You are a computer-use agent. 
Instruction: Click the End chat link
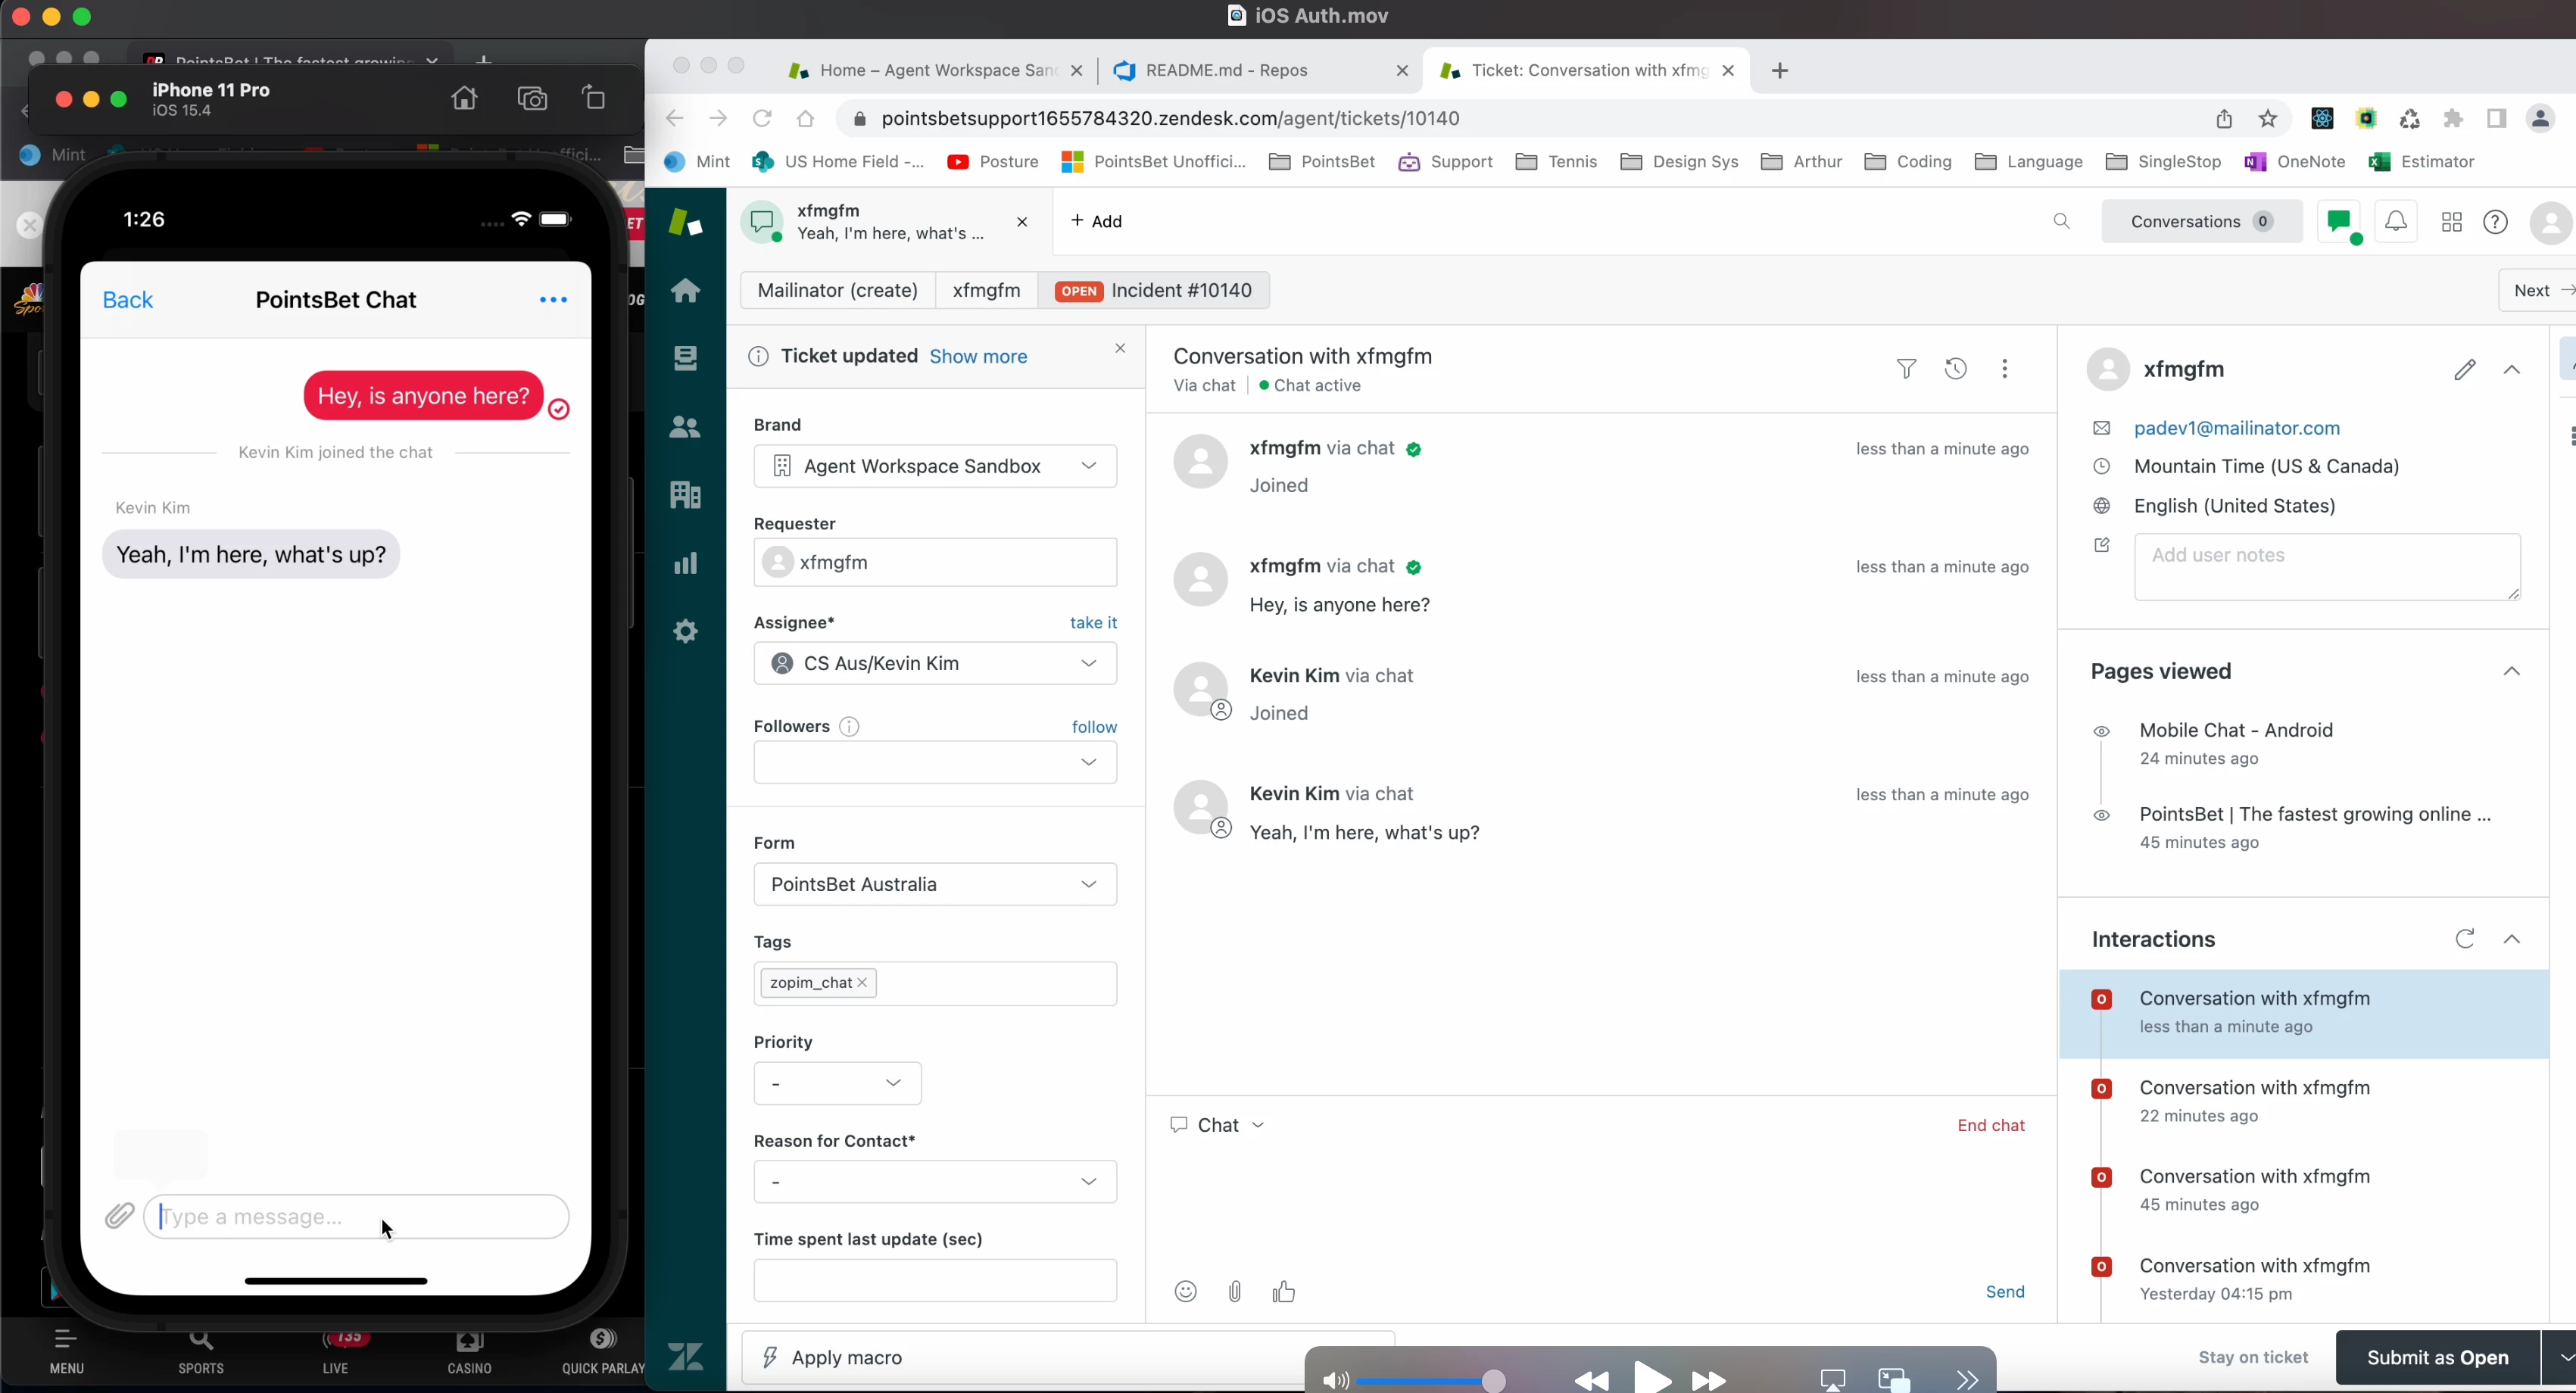(1990, 1125)
